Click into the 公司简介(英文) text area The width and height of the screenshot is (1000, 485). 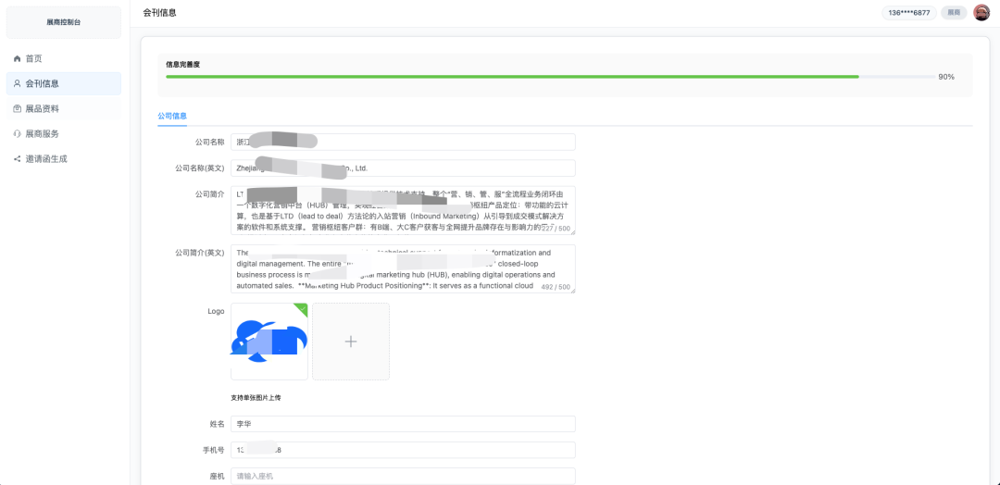pos(403,269)
